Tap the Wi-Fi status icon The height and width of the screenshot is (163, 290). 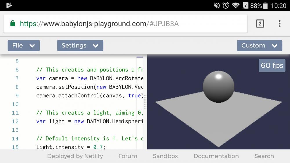coord(235,6)
